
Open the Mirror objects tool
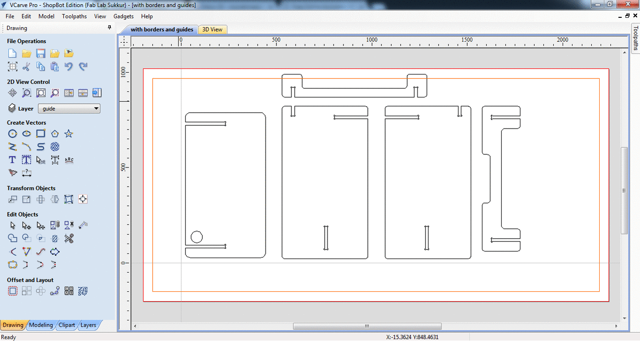[55, 199]
